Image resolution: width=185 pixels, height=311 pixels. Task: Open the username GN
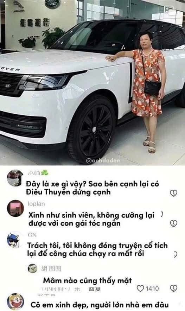32,235
